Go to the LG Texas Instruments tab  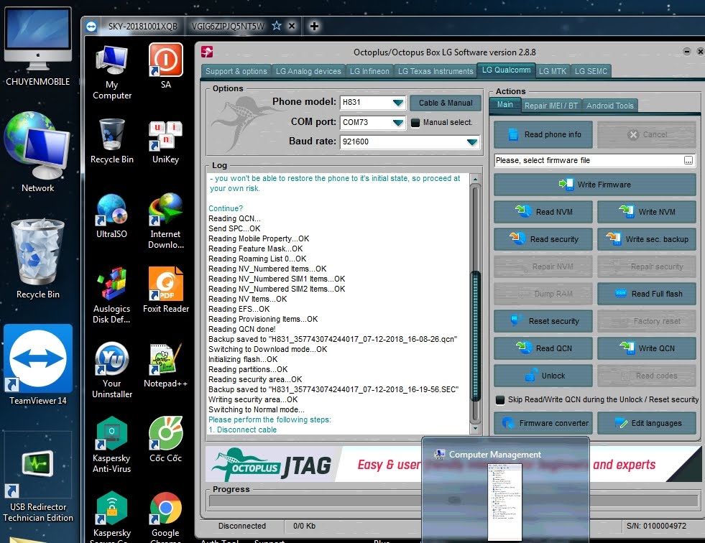pyautogui.click(x=436, y=71)
